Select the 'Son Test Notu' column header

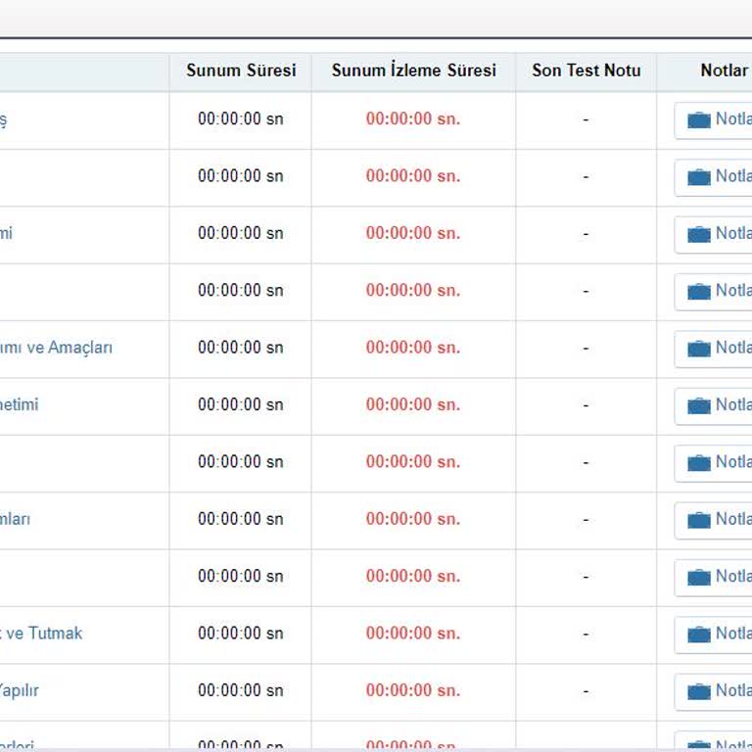click(x=586, y=70)
